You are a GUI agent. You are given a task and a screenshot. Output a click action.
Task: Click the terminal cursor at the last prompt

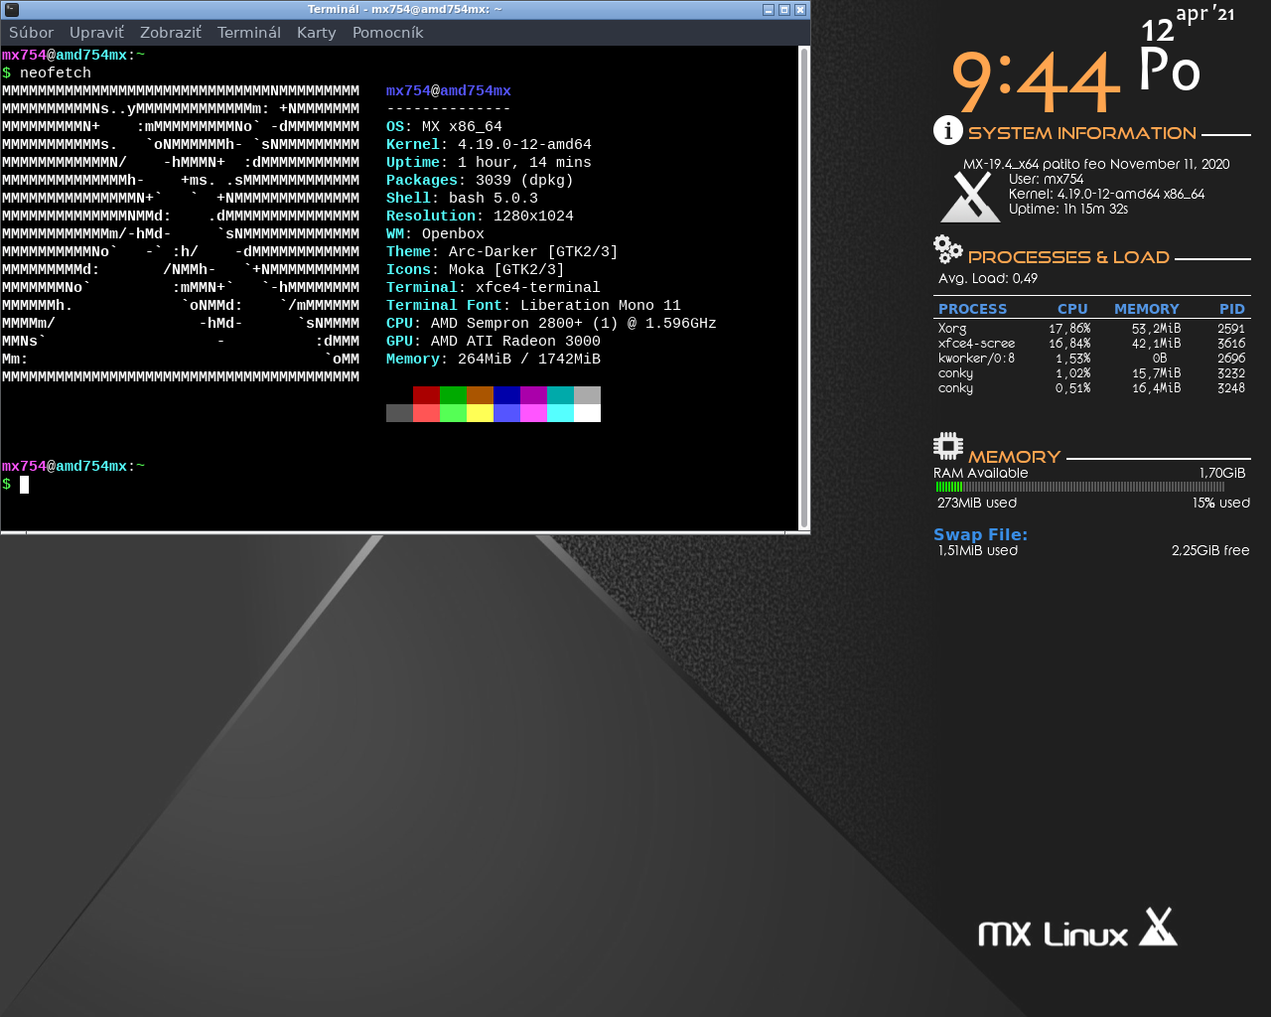pos(24,485)
